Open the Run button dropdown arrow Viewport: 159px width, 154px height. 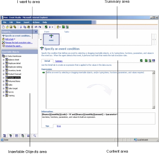click(x=52, y=27)
